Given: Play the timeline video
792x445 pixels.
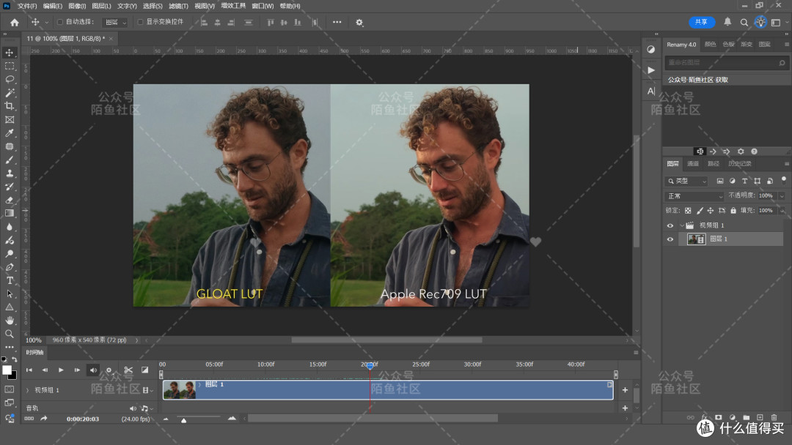Looking at the screenshot, I should (x=61, y=370).
